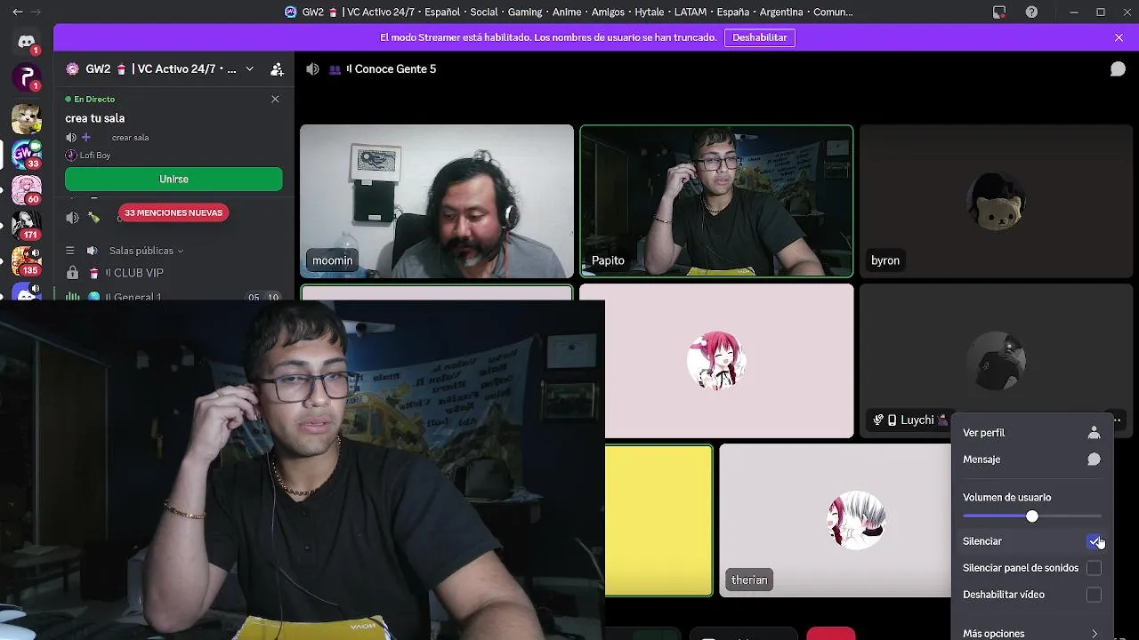Check the Deshabilitar vídeo box
The width and height of the screenshot is (1139, 640).
[x=1094, y=595]
